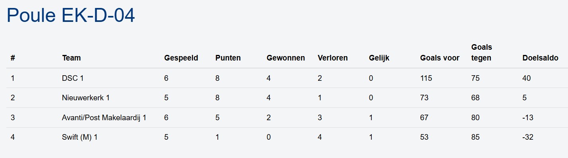
Task: Click the Goals tegen column header
Action: tap(482, 53)
